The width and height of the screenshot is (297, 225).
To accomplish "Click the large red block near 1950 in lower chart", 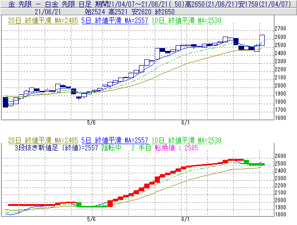I will pyautogui.click(x=110, y=204).
